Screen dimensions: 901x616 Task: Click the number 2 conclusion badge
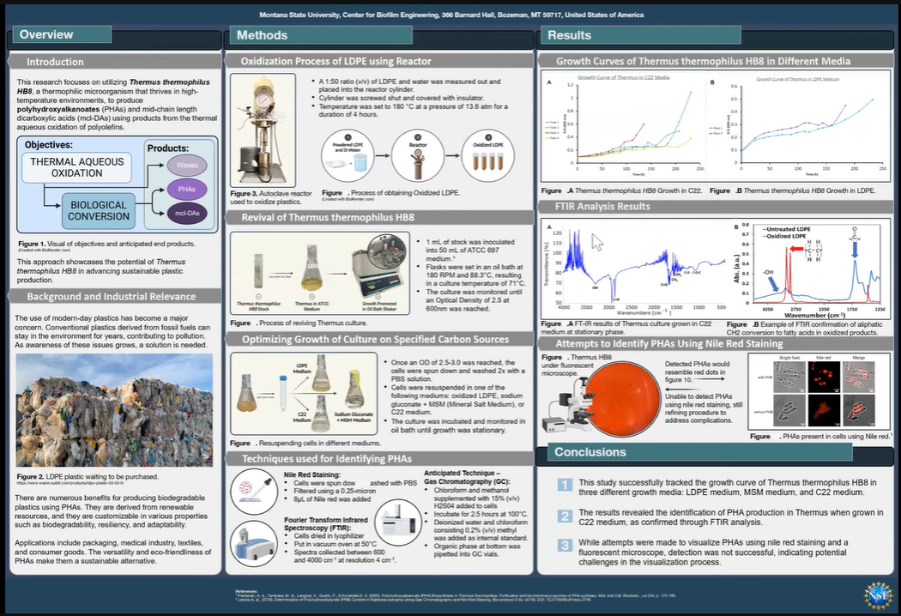[565, 516]
